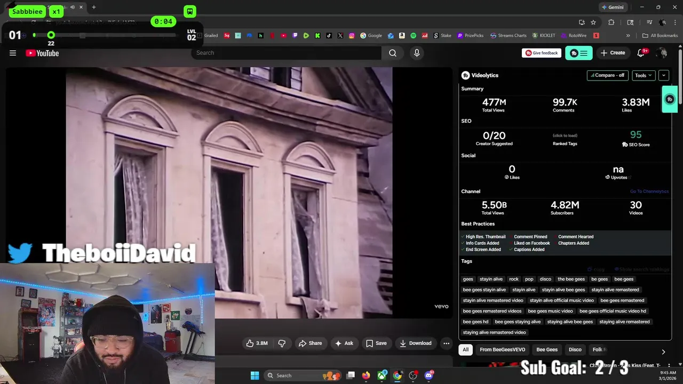
Task: Toggle Compare off button in Videolytics
Action: click(x=607, y=75)
